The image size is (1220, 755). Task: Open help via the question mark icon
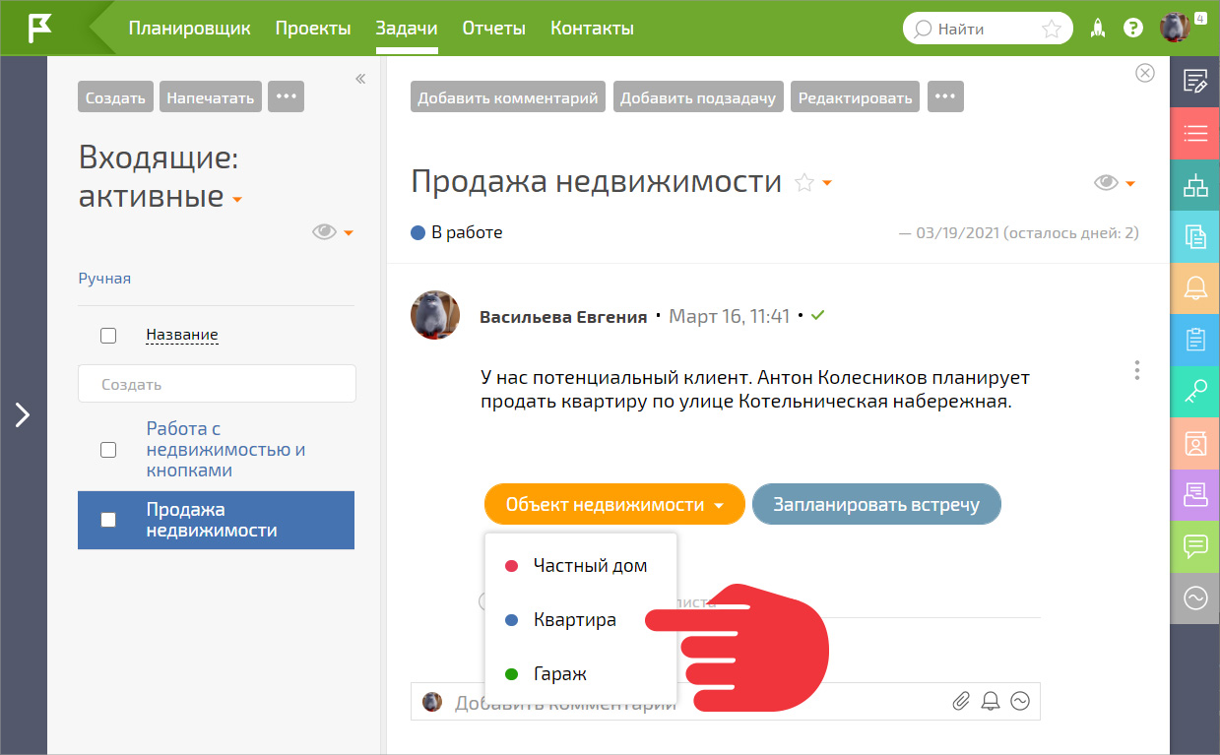point(1133,29)
